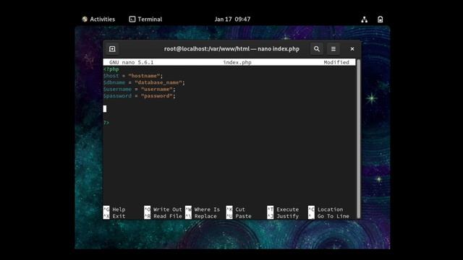Click the Cut shortcut label
463x260 pixels.
point(240,209)
